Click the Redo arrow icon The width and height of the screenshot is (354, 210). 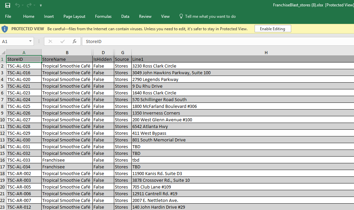click(29, 5)
